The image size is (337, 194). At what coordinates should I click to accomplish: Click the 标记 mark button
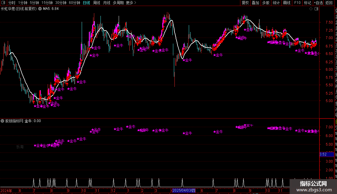[307, 3]
